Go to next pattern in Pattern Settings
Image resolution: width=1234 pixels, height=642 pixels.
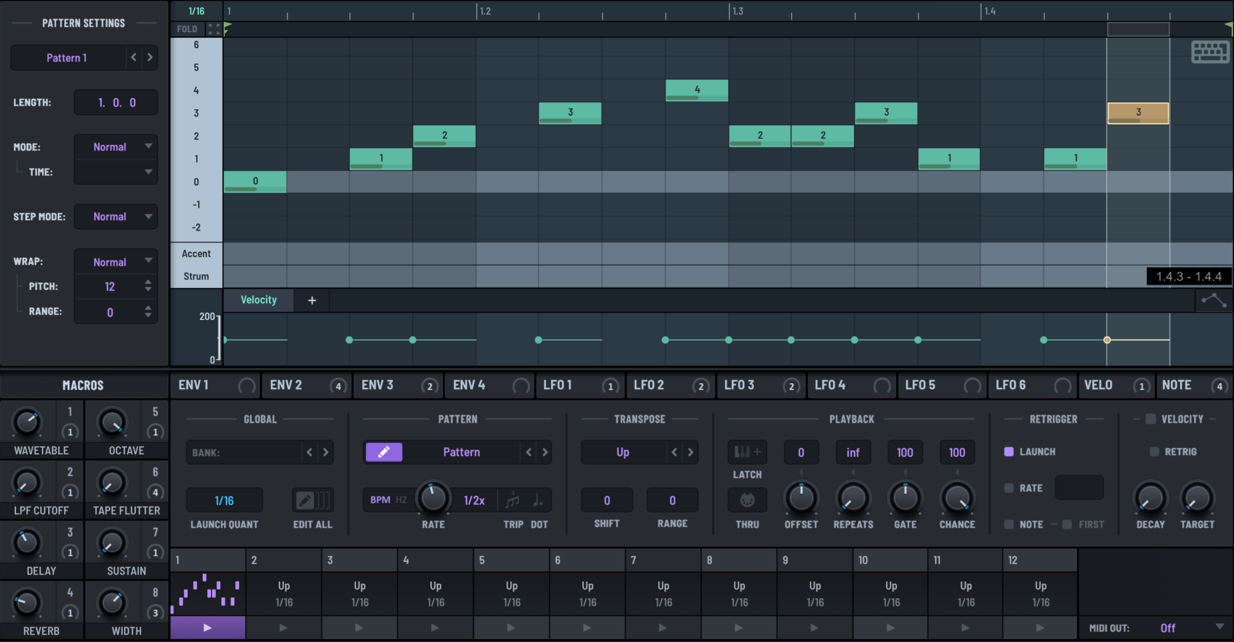coord(150,57)
